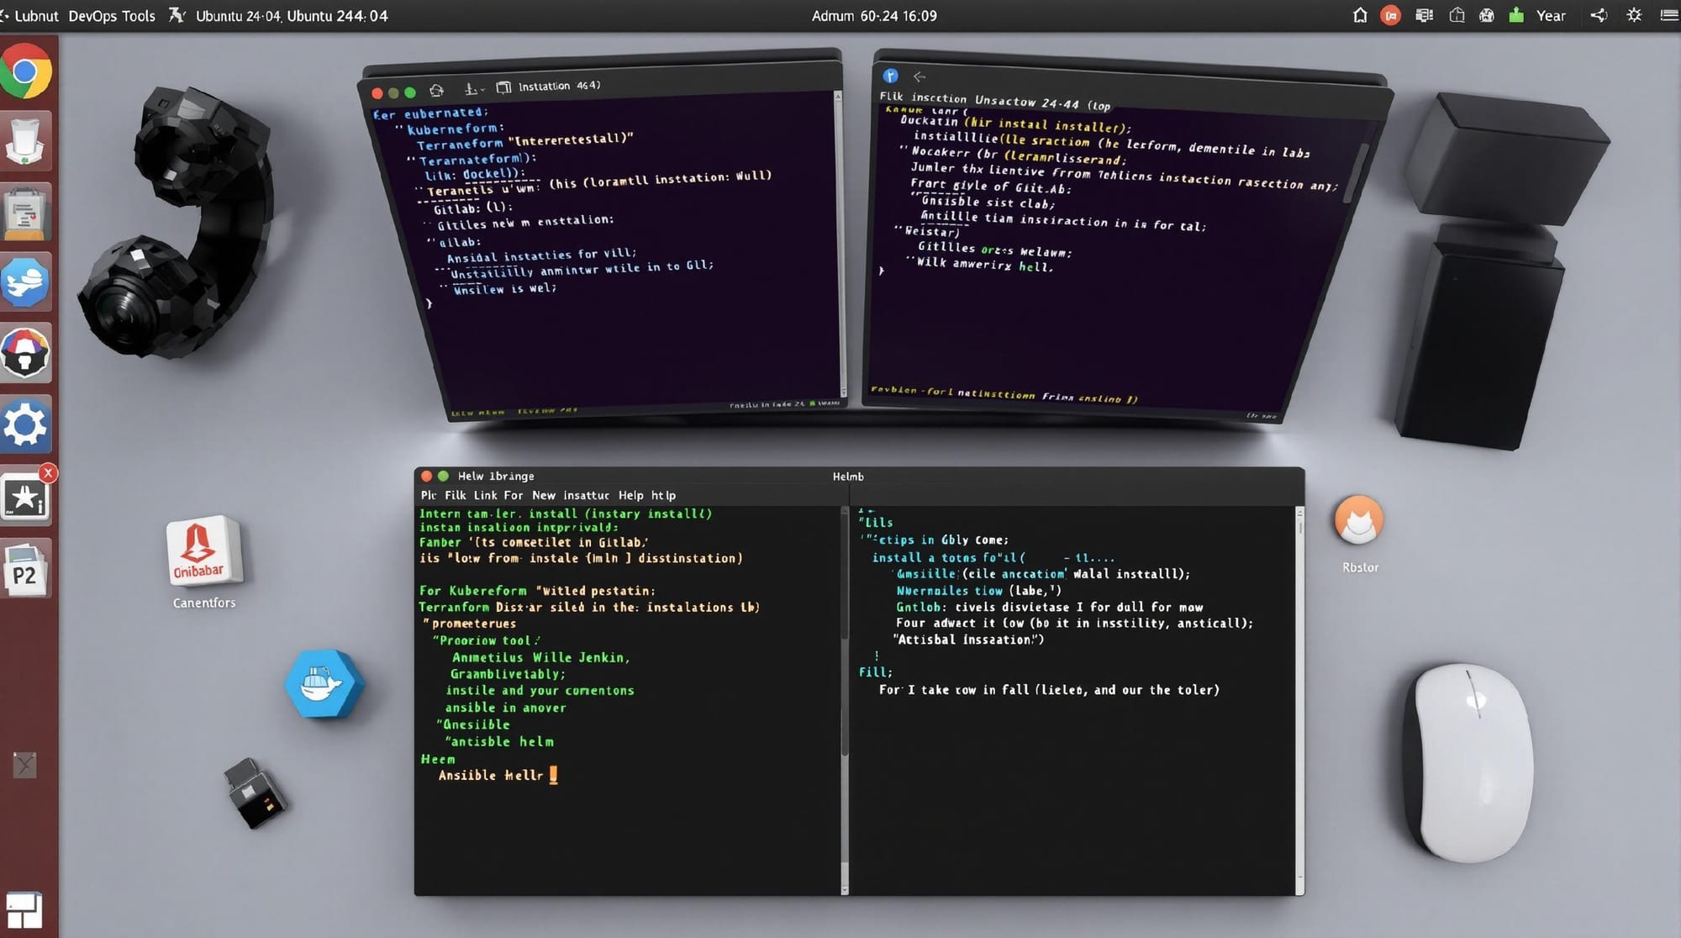The height and width of the screenshot is (938, 1681).
Task: Click the Year indicator in top panel
Action: pyautogui.click(x=1551, y=15)
